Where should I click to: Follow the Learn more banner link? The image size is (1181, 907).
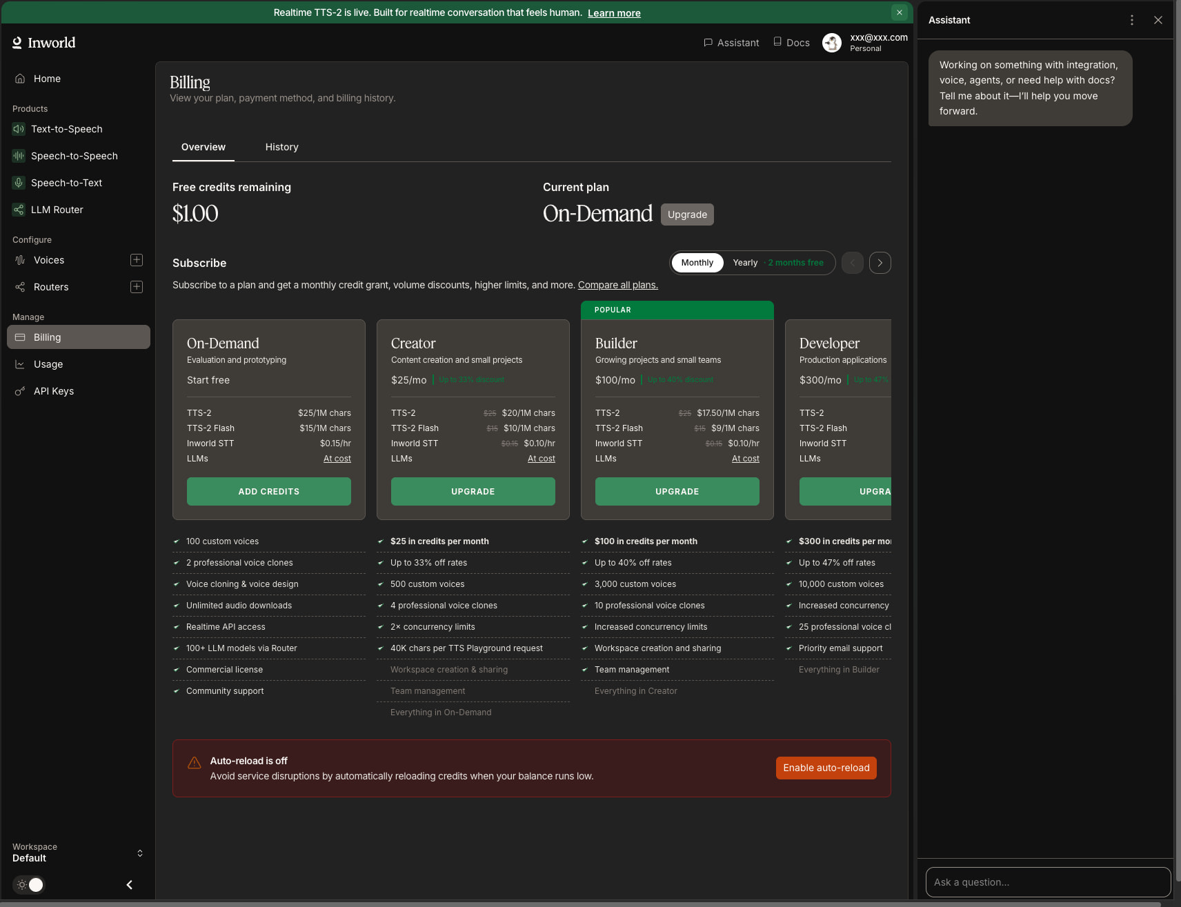tap(614, 13)
